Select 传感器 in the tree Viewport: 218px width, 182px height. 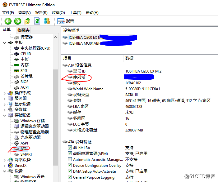[26, 37]
